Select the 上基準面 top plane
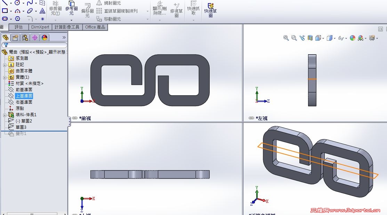Viewport: 387px width, 215px height. (21, 96)
